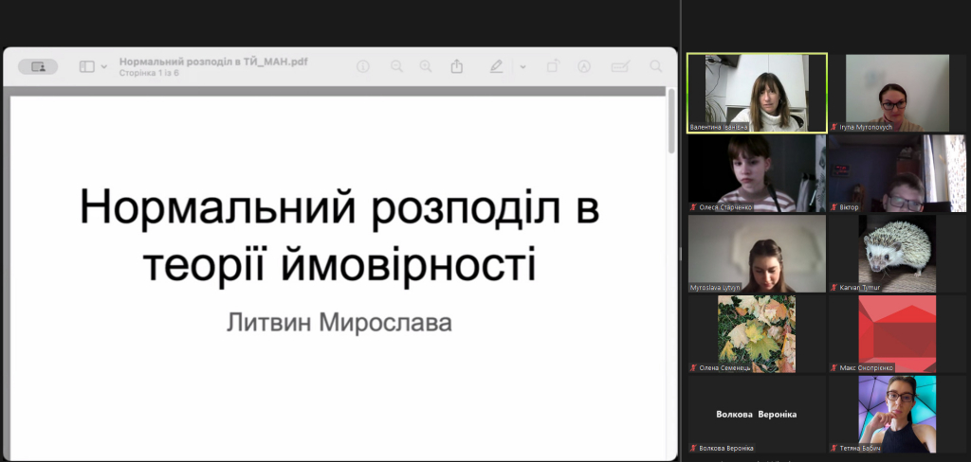Open the PDF inspector info icon
Viewport: 971px width, 462px height.
coord(362,67)
